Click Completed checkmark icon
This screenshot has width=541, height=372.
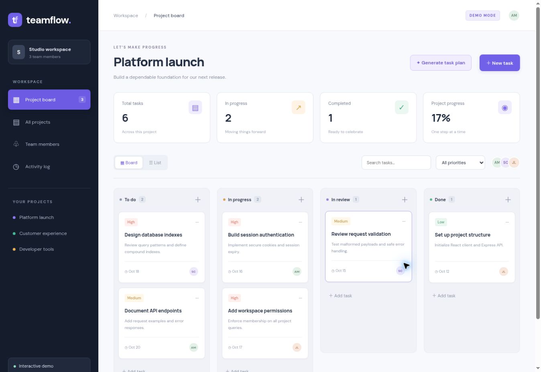pyautogui.click(x=402, y=108)
